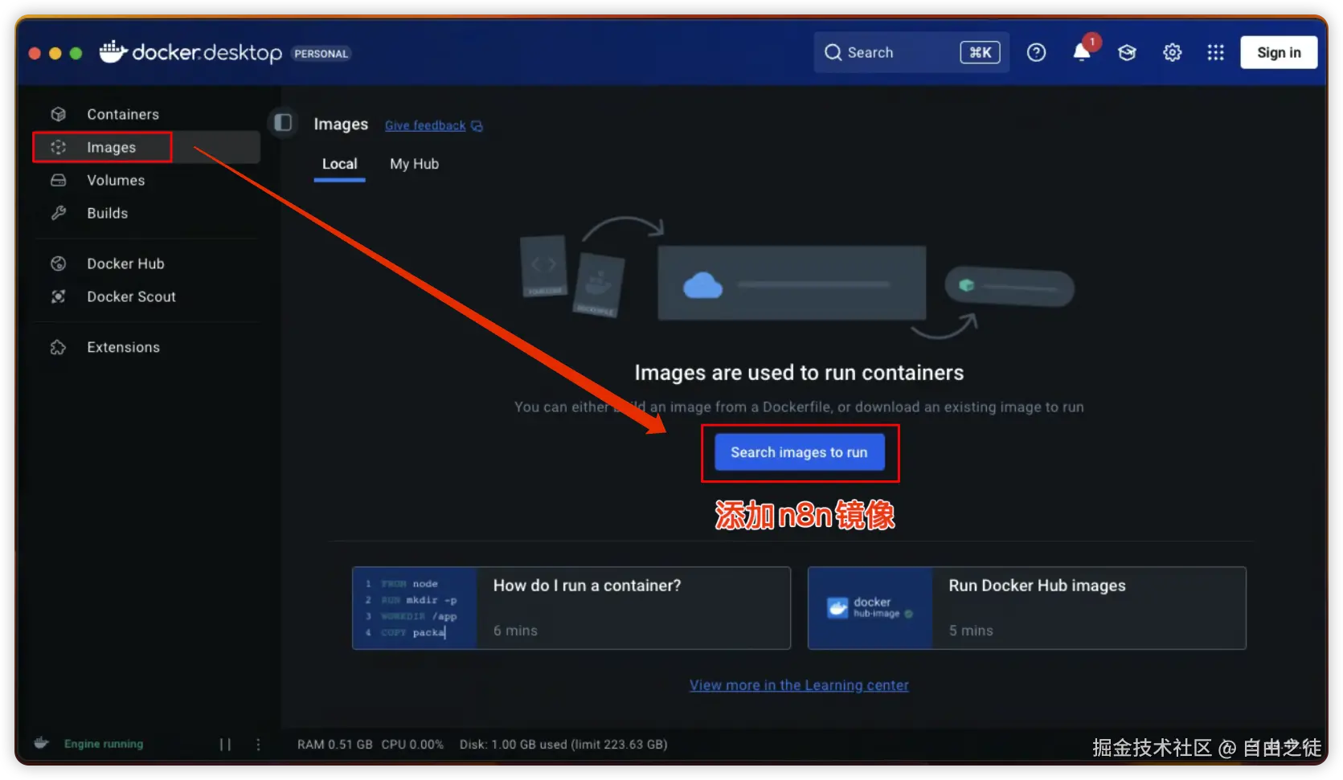This screenshot has width=1343, height=780.
Task: Click Search images to run button
Action: pos(799,452)
